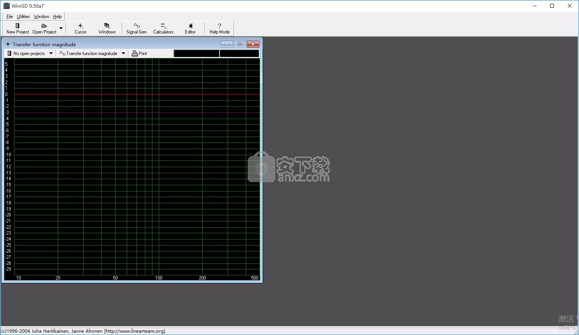Open the Window menu

[41, 17]
